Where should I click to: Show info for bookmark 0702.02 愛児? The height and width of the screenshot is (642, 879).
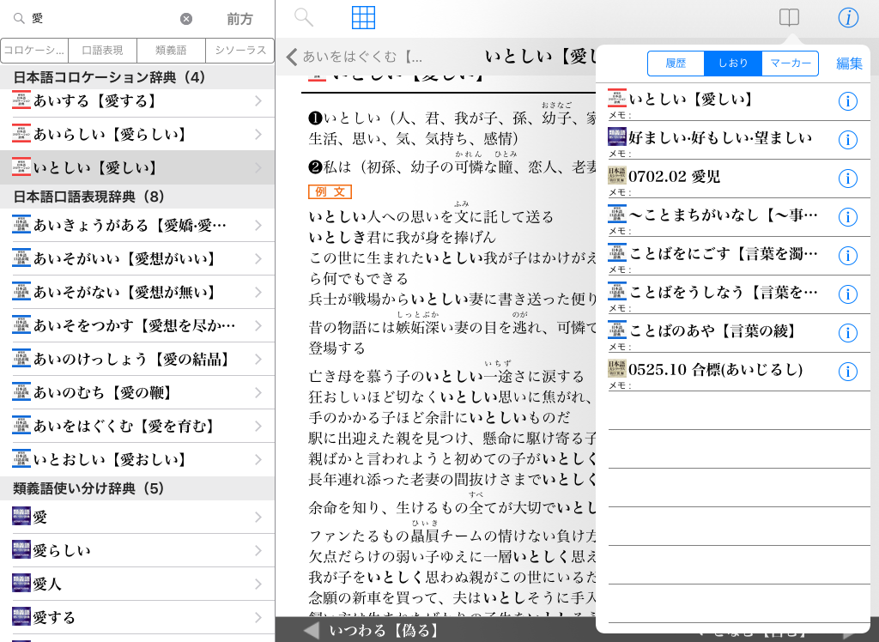pos(847,179)
